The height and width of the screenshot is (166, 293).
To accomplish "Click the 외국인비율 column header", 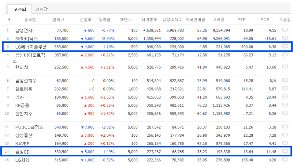I will 195,20.
